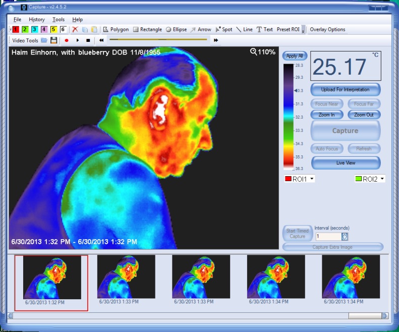Select the Rectangle ROI tool

click(148, 30)
